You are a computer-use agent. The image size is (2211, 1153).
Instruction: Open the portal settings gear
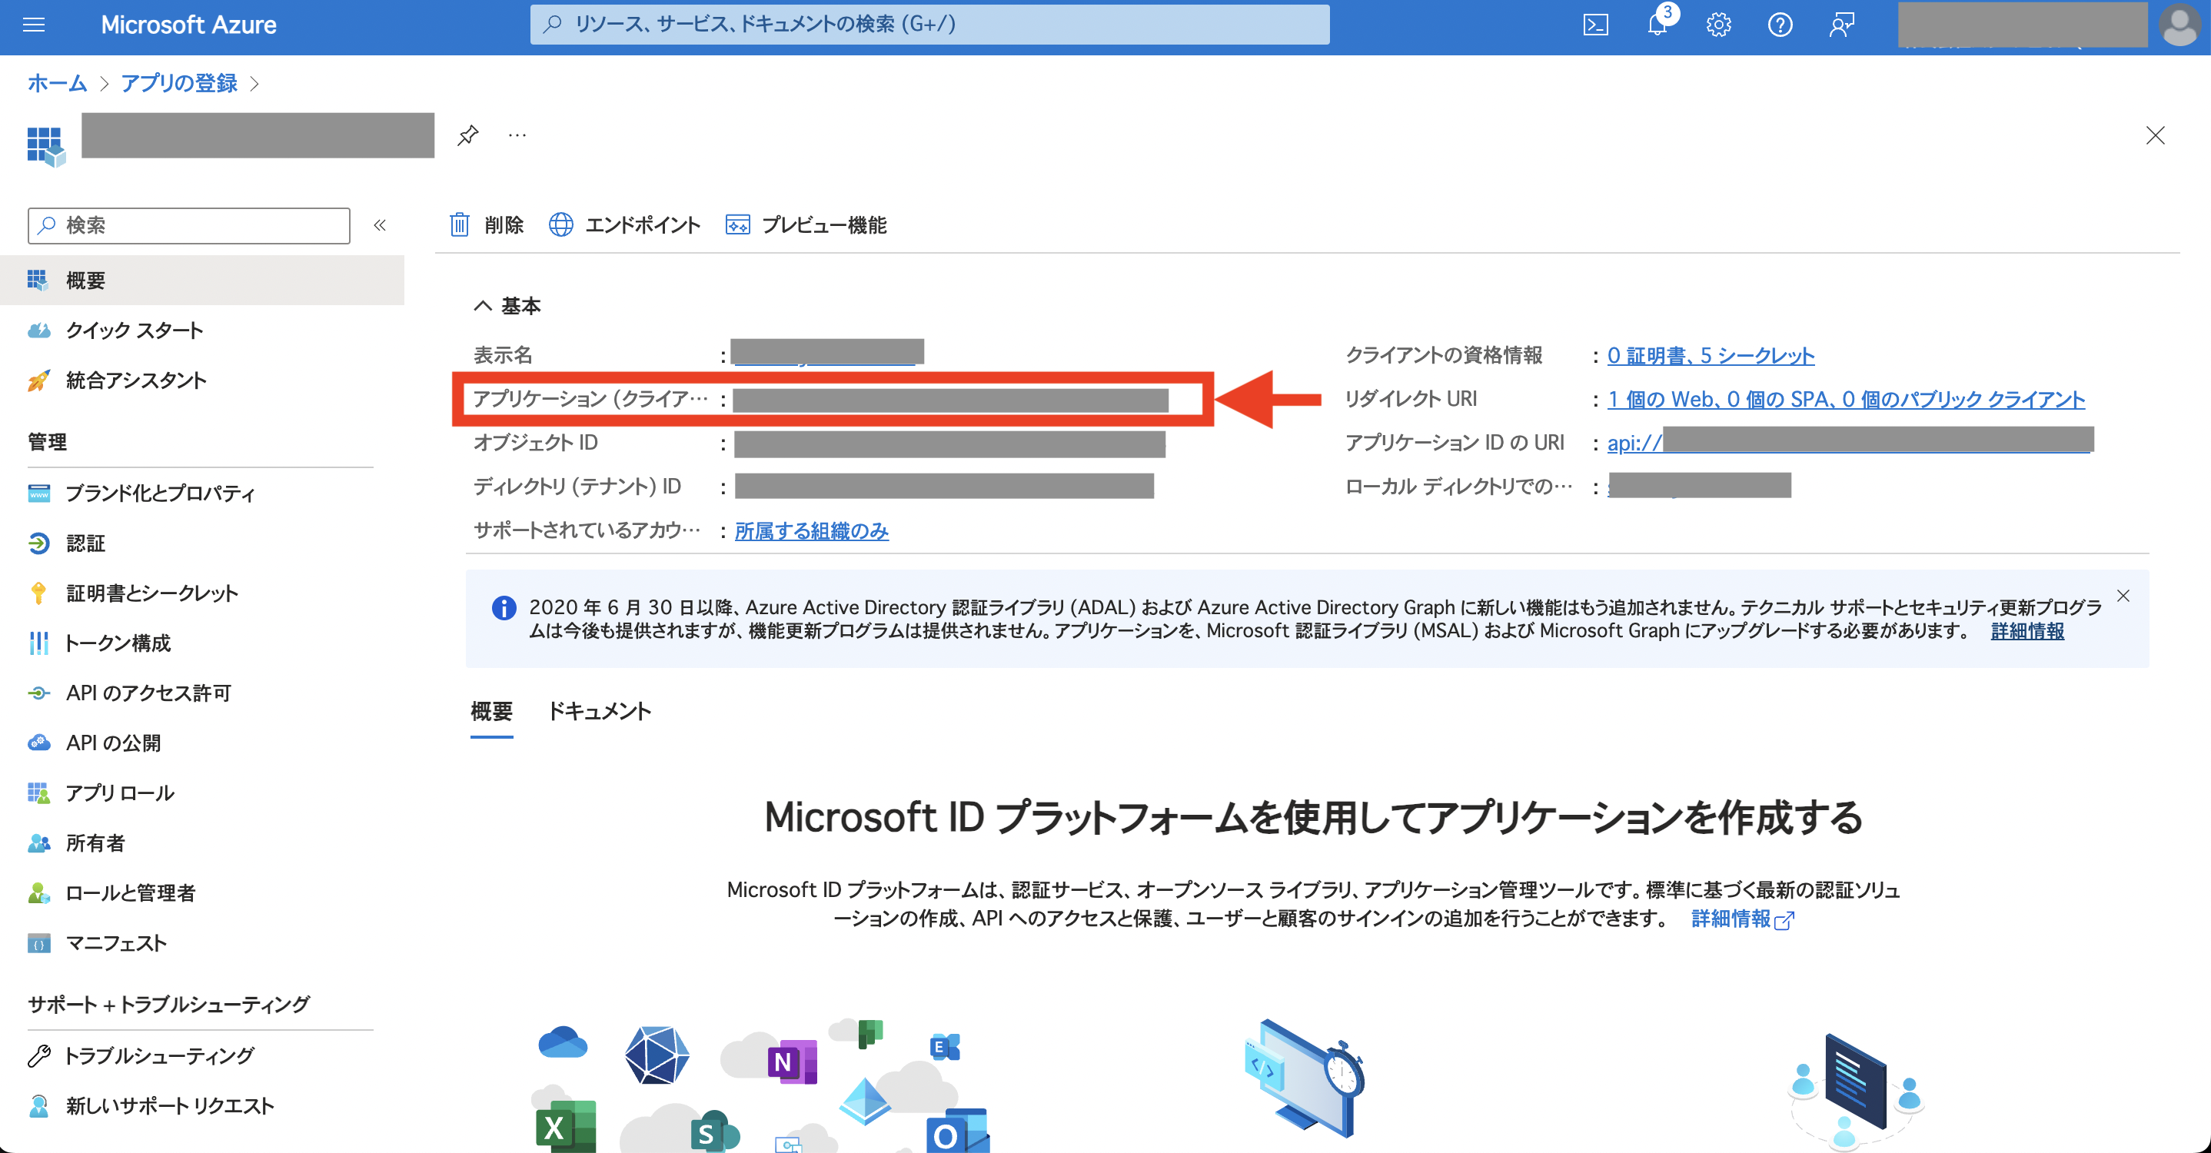pos(1718,25)
